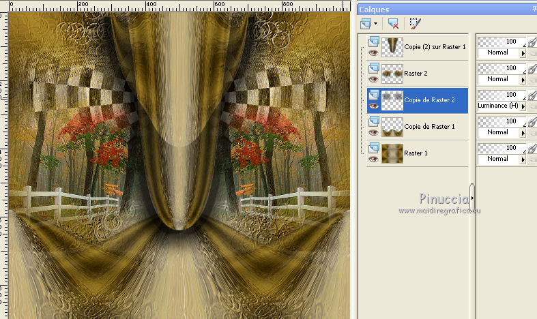This screenshot has height=319, width=537.
Task: Toggle the Raster 2 eye visibility icon
Action: 374,79
